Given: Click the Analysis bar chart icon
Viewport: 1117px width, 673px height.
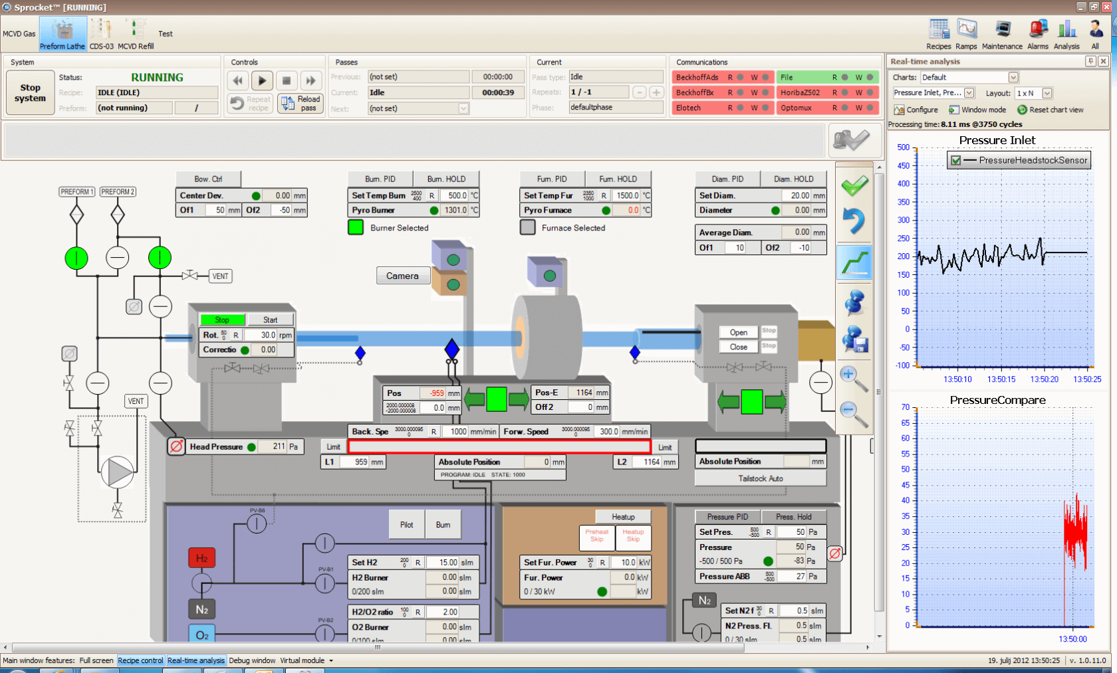Looking at the screenshot, I should (1066, 31).
